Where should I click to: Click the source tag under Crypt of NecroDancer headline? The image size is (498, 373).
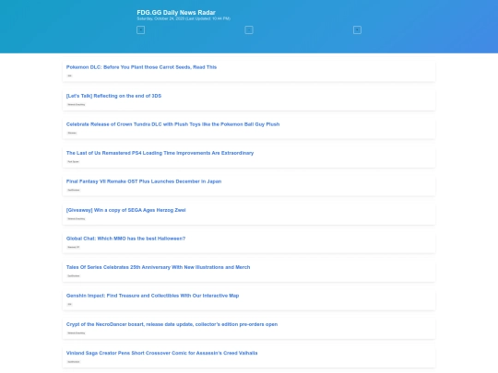pos(77,332)
